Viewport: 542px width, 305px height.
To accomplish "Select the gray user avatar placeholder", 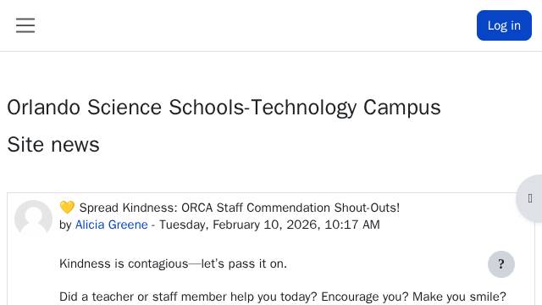I will click(33, 219).
